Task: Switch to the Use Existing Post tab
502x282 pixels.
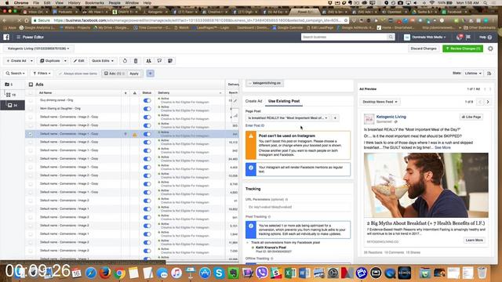Action: pyautogui.click(x=284, y=101)
